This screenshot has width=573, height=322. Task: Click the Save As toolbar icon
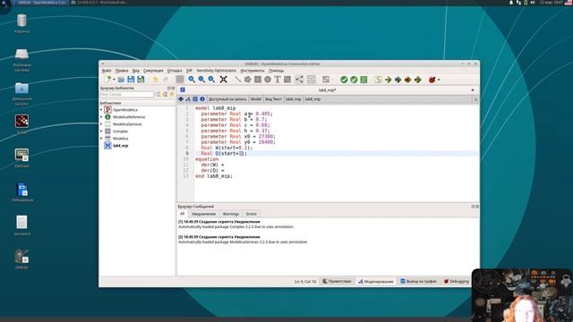tap(141, 80)
